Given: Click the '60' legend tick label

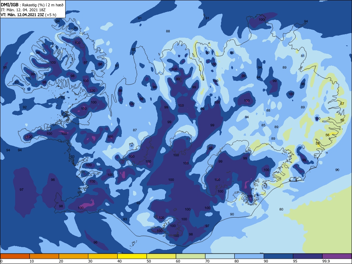Looking at the screenshot, I should [x=178, y=261].
